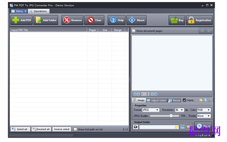Click the Pages column header
The image size is (227, 142).
[92, 30]
